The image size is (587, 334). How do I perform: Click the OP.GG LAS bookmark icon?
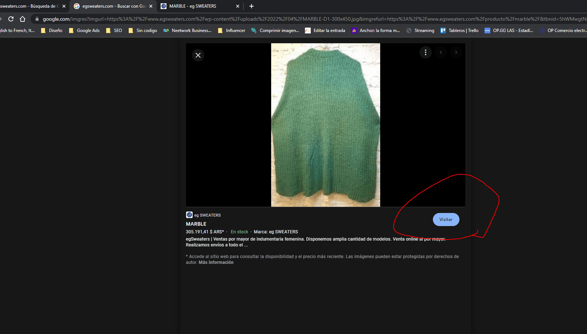487,31
